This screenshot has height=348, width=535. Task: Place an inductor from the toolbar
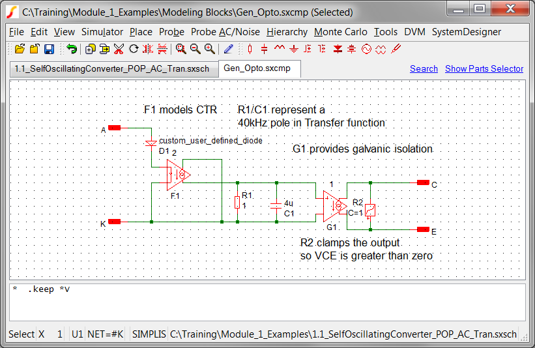(280, 49)
